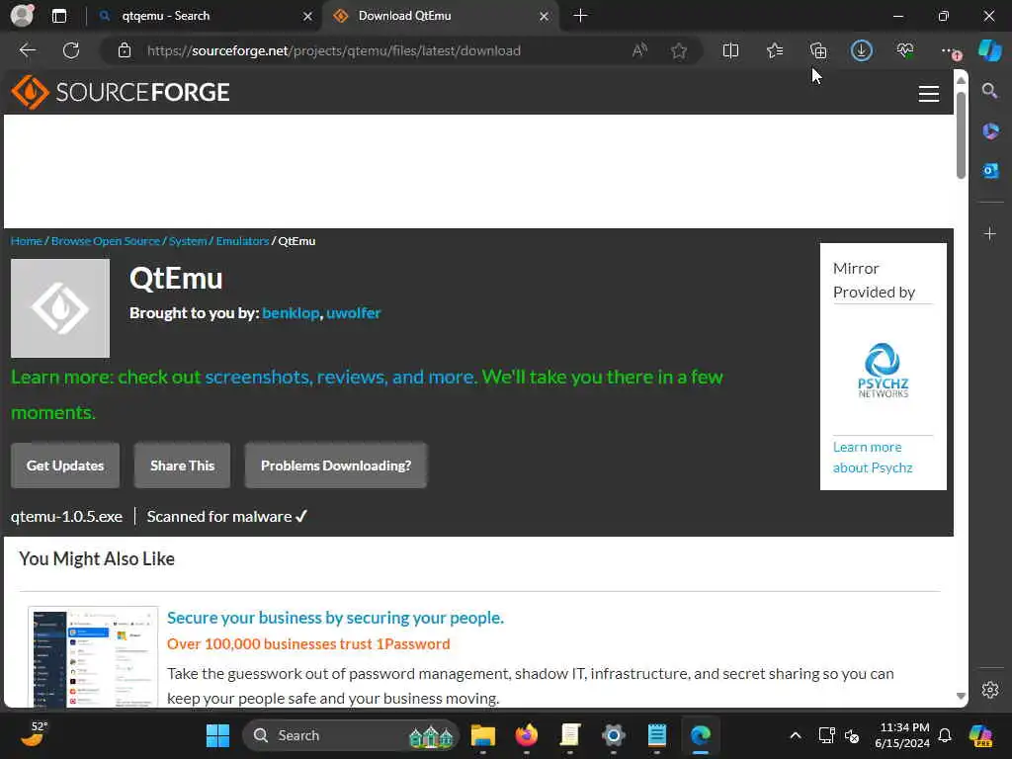Click the scrollbar up arrow
The height and width of the screenshot is (759, 1012).
[x=961, y=80]
